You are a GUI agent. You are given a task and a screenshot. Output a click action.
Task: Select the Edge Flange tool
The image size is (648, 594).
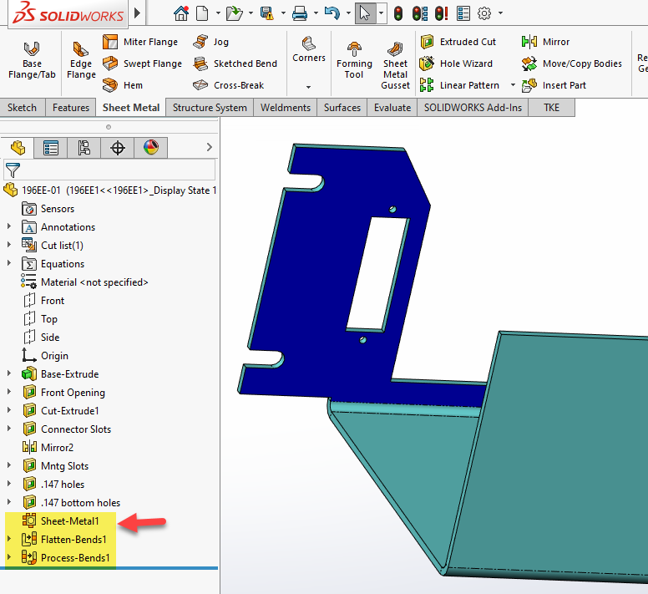81,61
